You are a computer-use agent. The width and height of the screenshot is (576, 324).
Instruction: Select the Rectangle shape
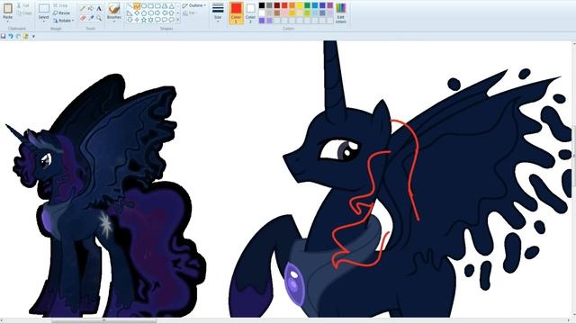(150, 6)
